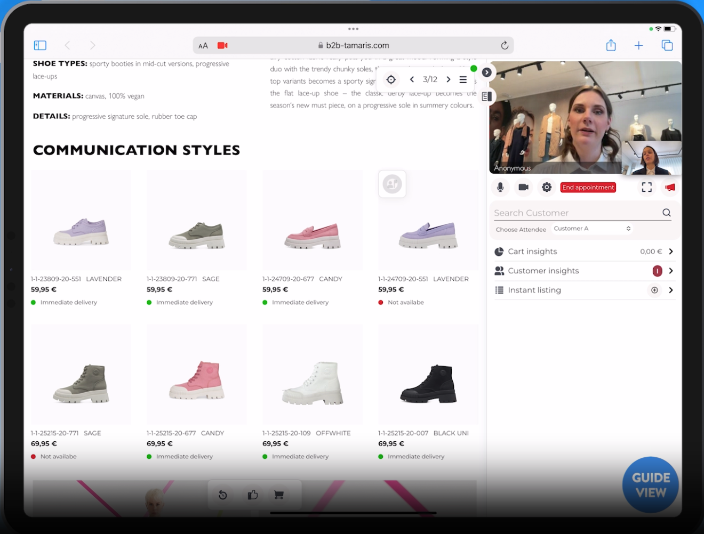Viewport: 704px width, 534px height.
Task: Click the history undo icon
Action: [223, 495]
